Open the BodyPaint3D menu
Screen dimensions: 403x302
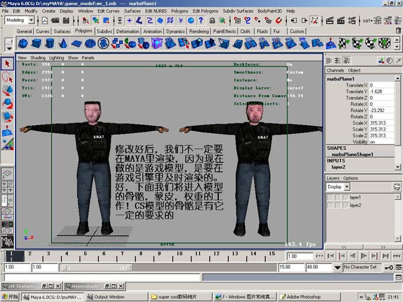pyautogui.click(x=269, y=11)
